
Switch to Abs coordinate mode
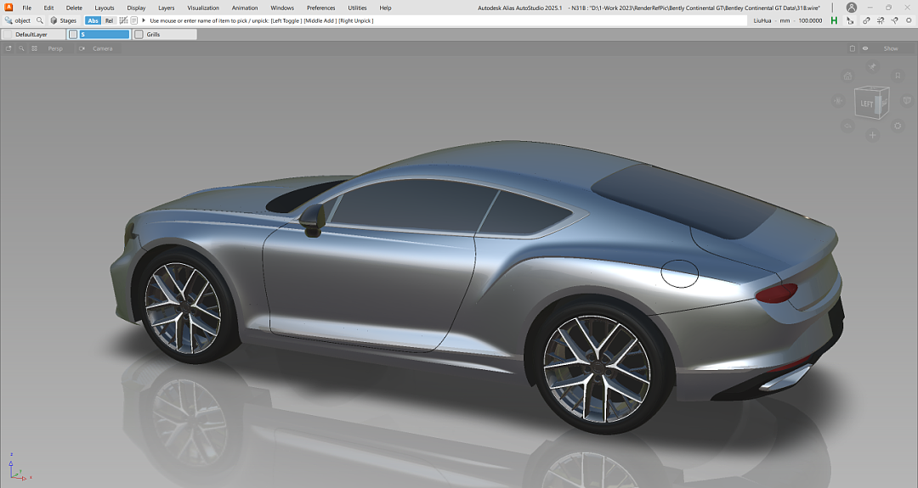click(93, 20)
